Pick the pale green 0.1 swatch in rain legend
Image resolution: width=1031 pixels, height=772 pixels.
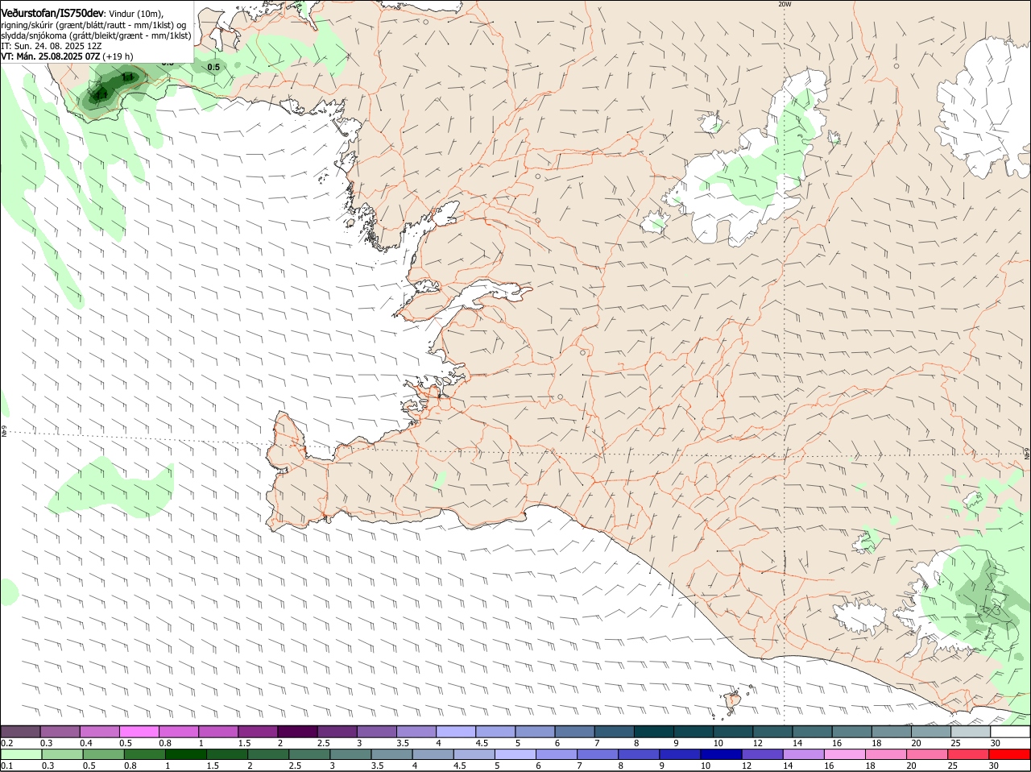tap(21, 753)
